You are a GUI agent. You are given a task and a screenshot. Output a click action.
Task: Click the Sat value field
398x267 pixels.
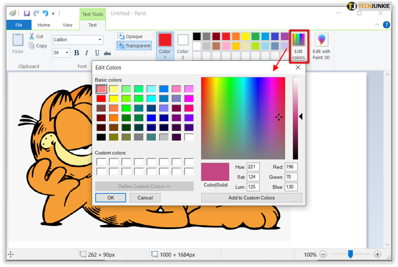click(253, 177)
